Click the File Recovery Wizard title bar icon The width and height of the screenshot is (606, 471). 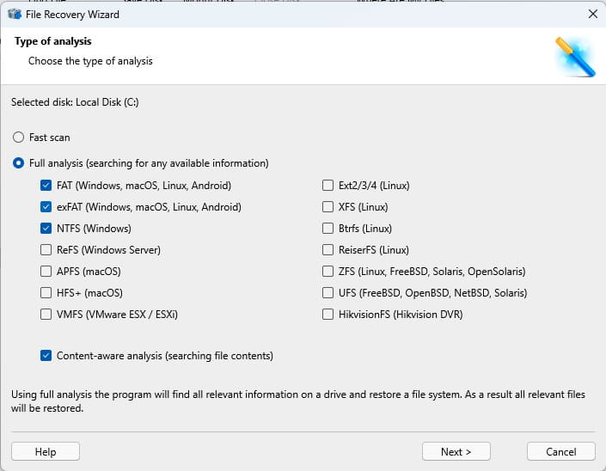[x=14, y=15]
